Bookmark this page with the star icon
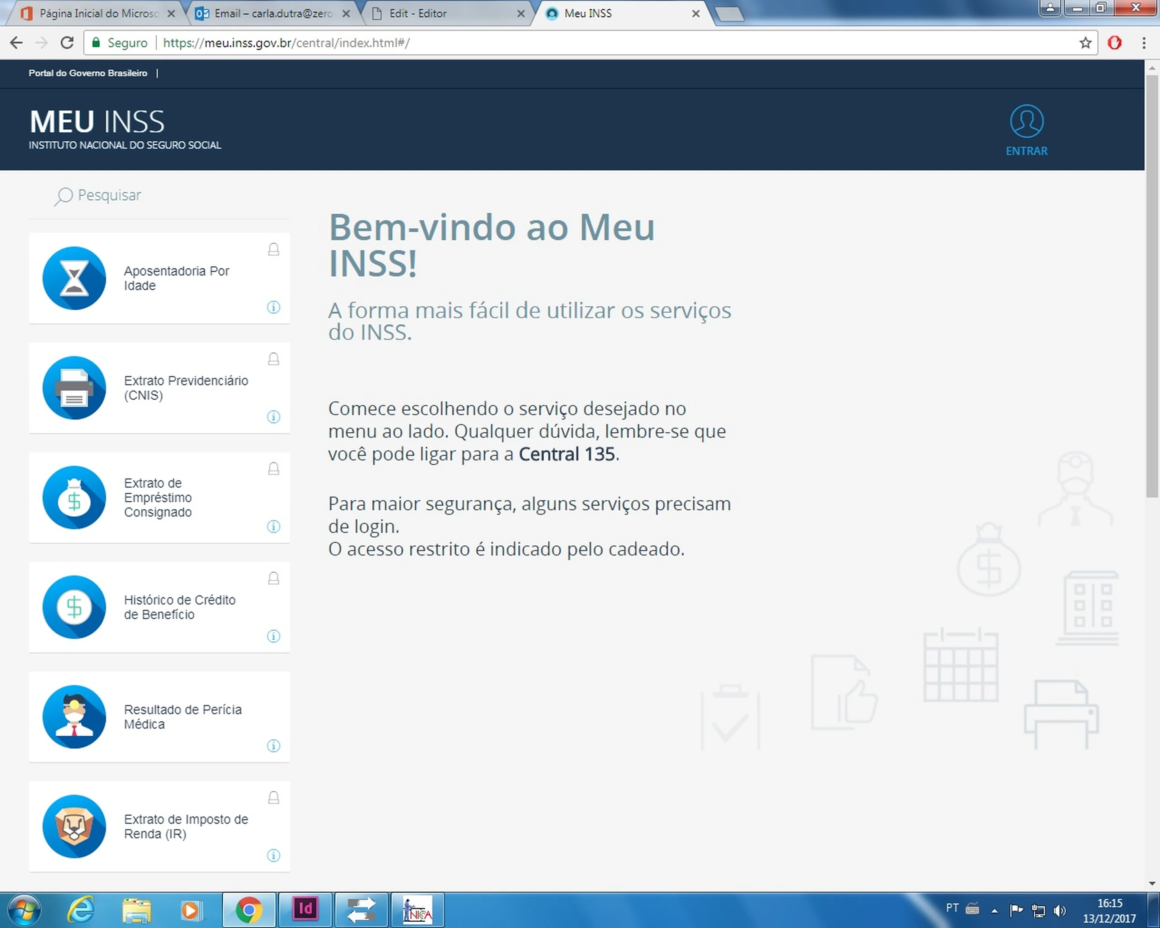The image size is (1160, 928). click(x=1085, y=43)
